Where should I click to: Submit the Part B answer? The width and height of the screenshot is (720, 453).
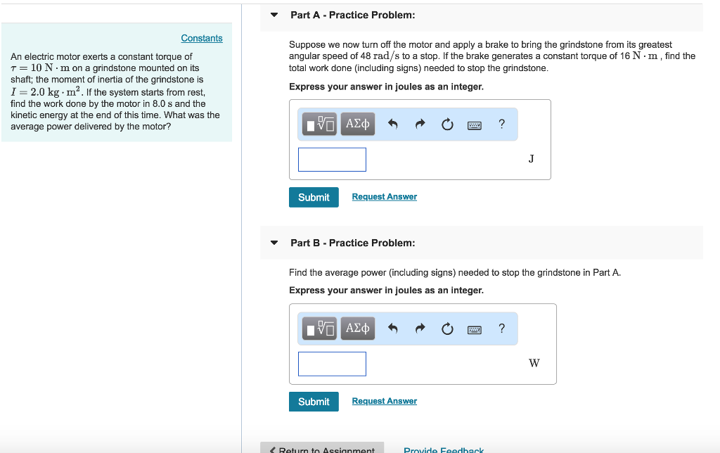point(314,402)
